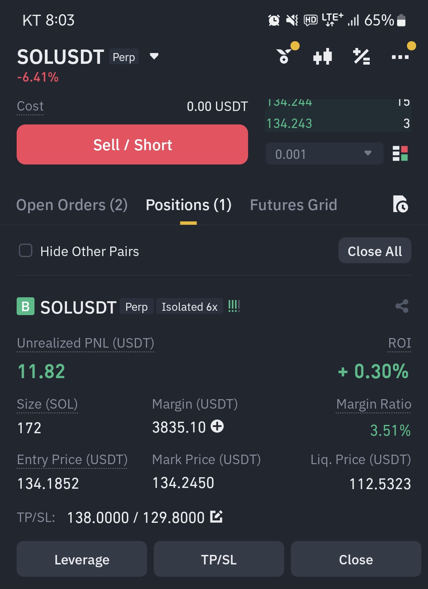Expand the SOLUSDT pair selector arrow
This screenshot has width=428, height=589.
point(154,56)
